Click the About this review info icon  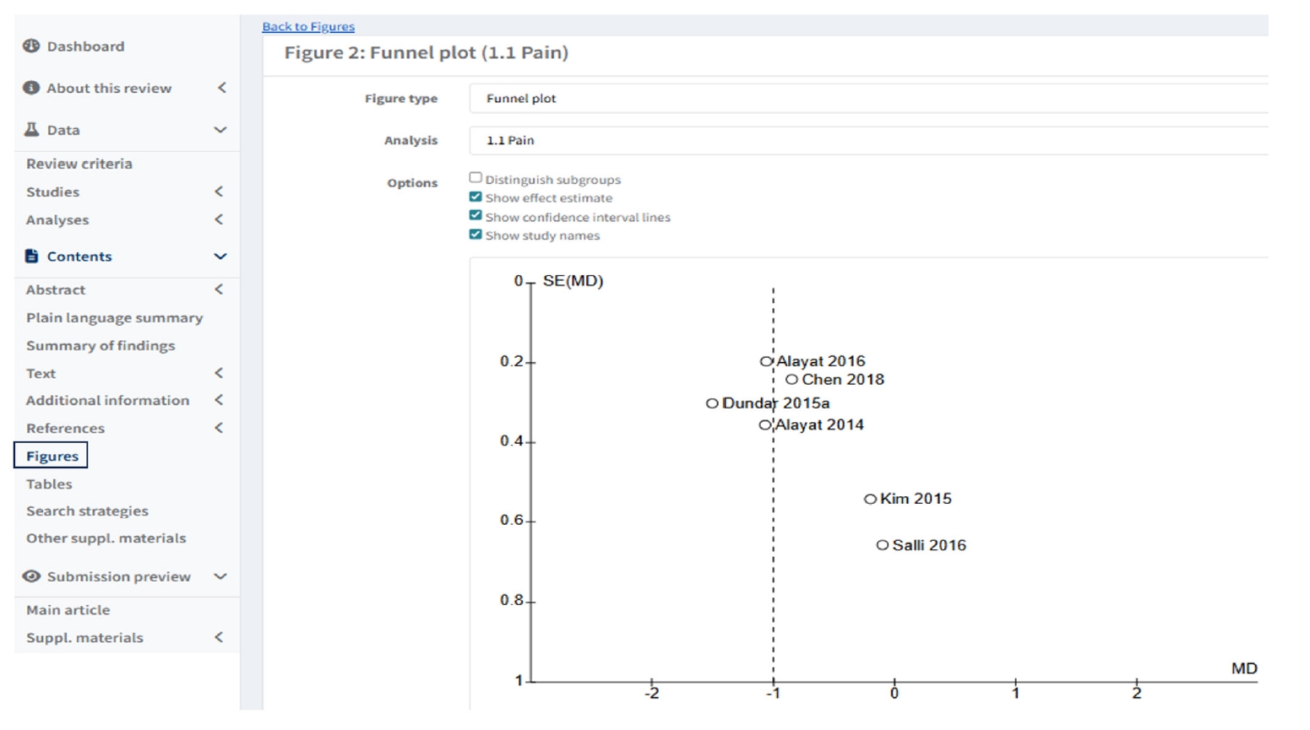pyautogui.click(x=31, y=88)
